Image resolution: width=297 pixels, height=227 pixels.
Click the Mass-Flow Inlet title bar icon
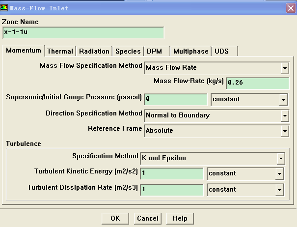(5, 8)
